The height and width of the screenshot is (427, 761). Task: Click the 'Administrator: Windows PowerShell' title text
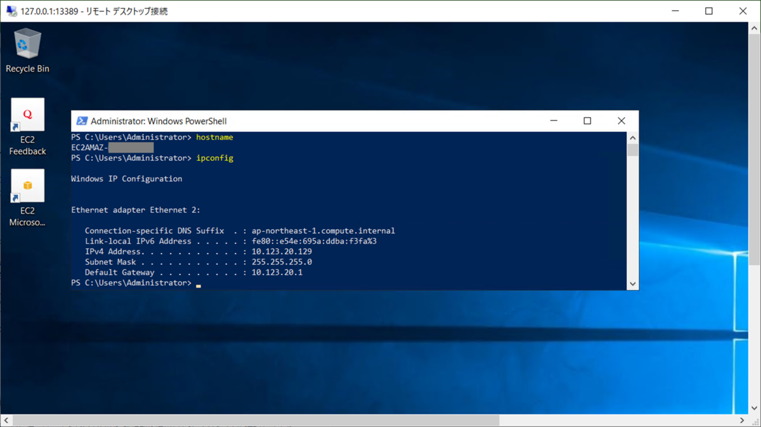[159, 121]
